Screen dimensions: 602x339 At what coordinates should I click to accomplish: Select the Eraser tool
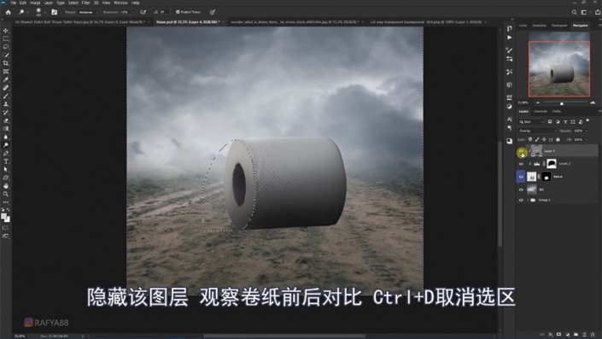point(6,120)
